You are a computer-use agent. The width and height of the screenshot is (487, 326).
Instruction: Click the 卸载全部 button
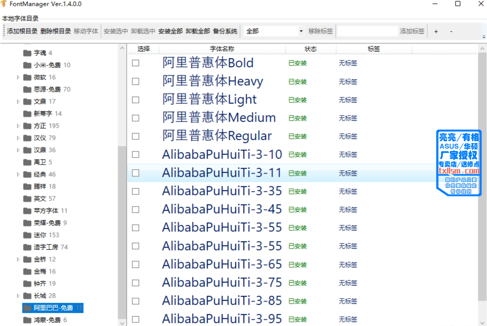(x=198, y=31)
